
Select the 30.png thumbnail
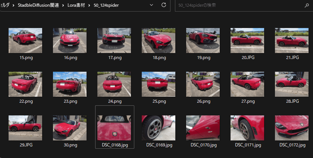70,128
